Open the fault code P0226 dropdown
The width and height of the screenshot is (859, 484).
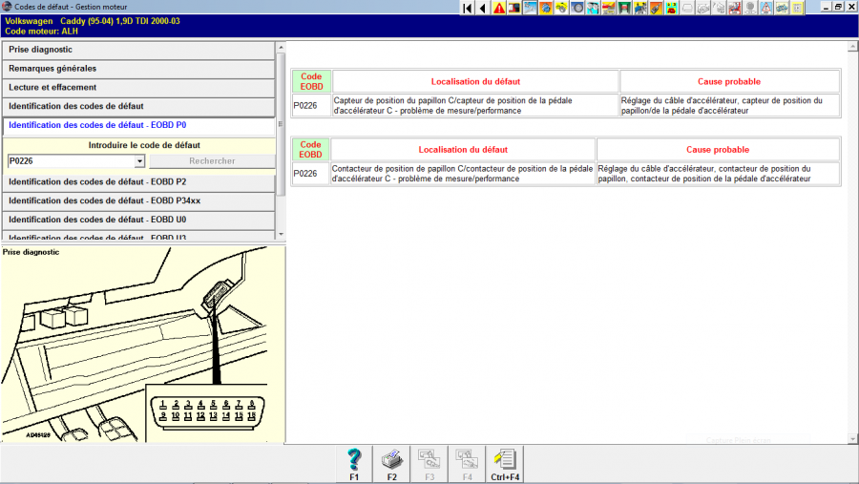pos(139,161)
